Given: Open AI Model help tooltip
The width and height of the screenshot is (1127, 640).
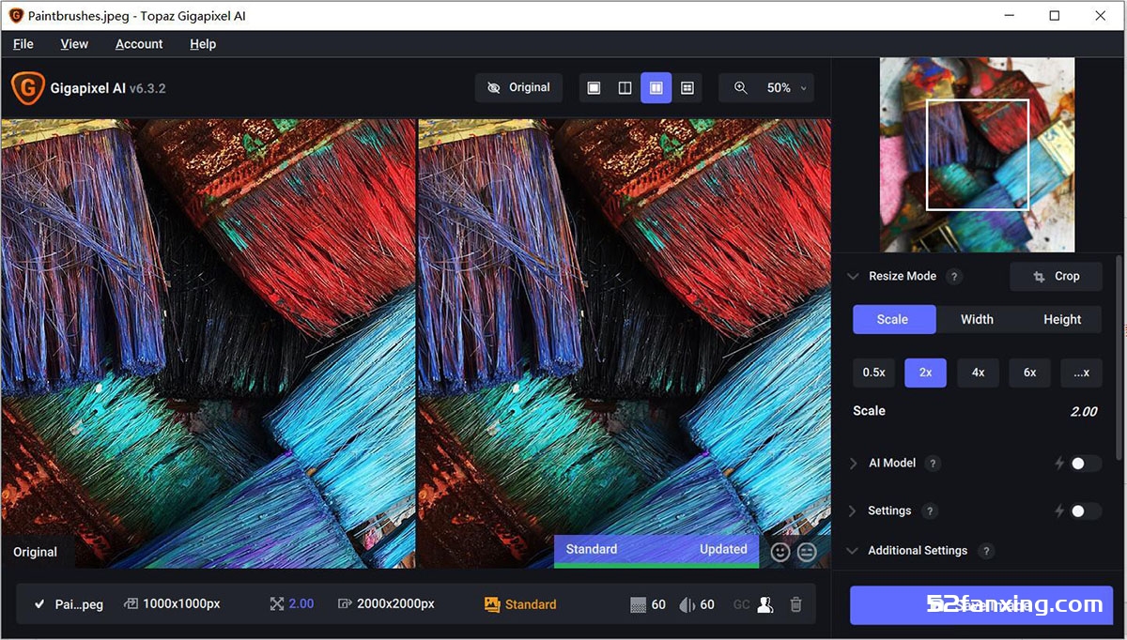Looking at the screenshot, I should tap(933, 464).
